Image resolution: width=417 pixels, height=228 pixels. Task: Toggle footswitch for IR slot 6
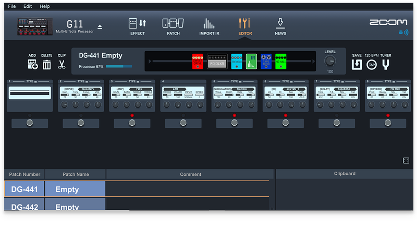[x=285, y=123]
